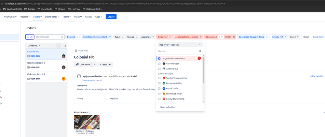Check the Benjamin Miller checkbox

point(159,84)
